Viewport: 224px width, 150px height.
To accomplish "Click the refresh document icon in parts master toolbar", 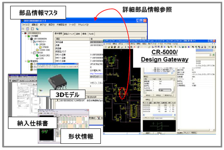I will coord(27,29).
